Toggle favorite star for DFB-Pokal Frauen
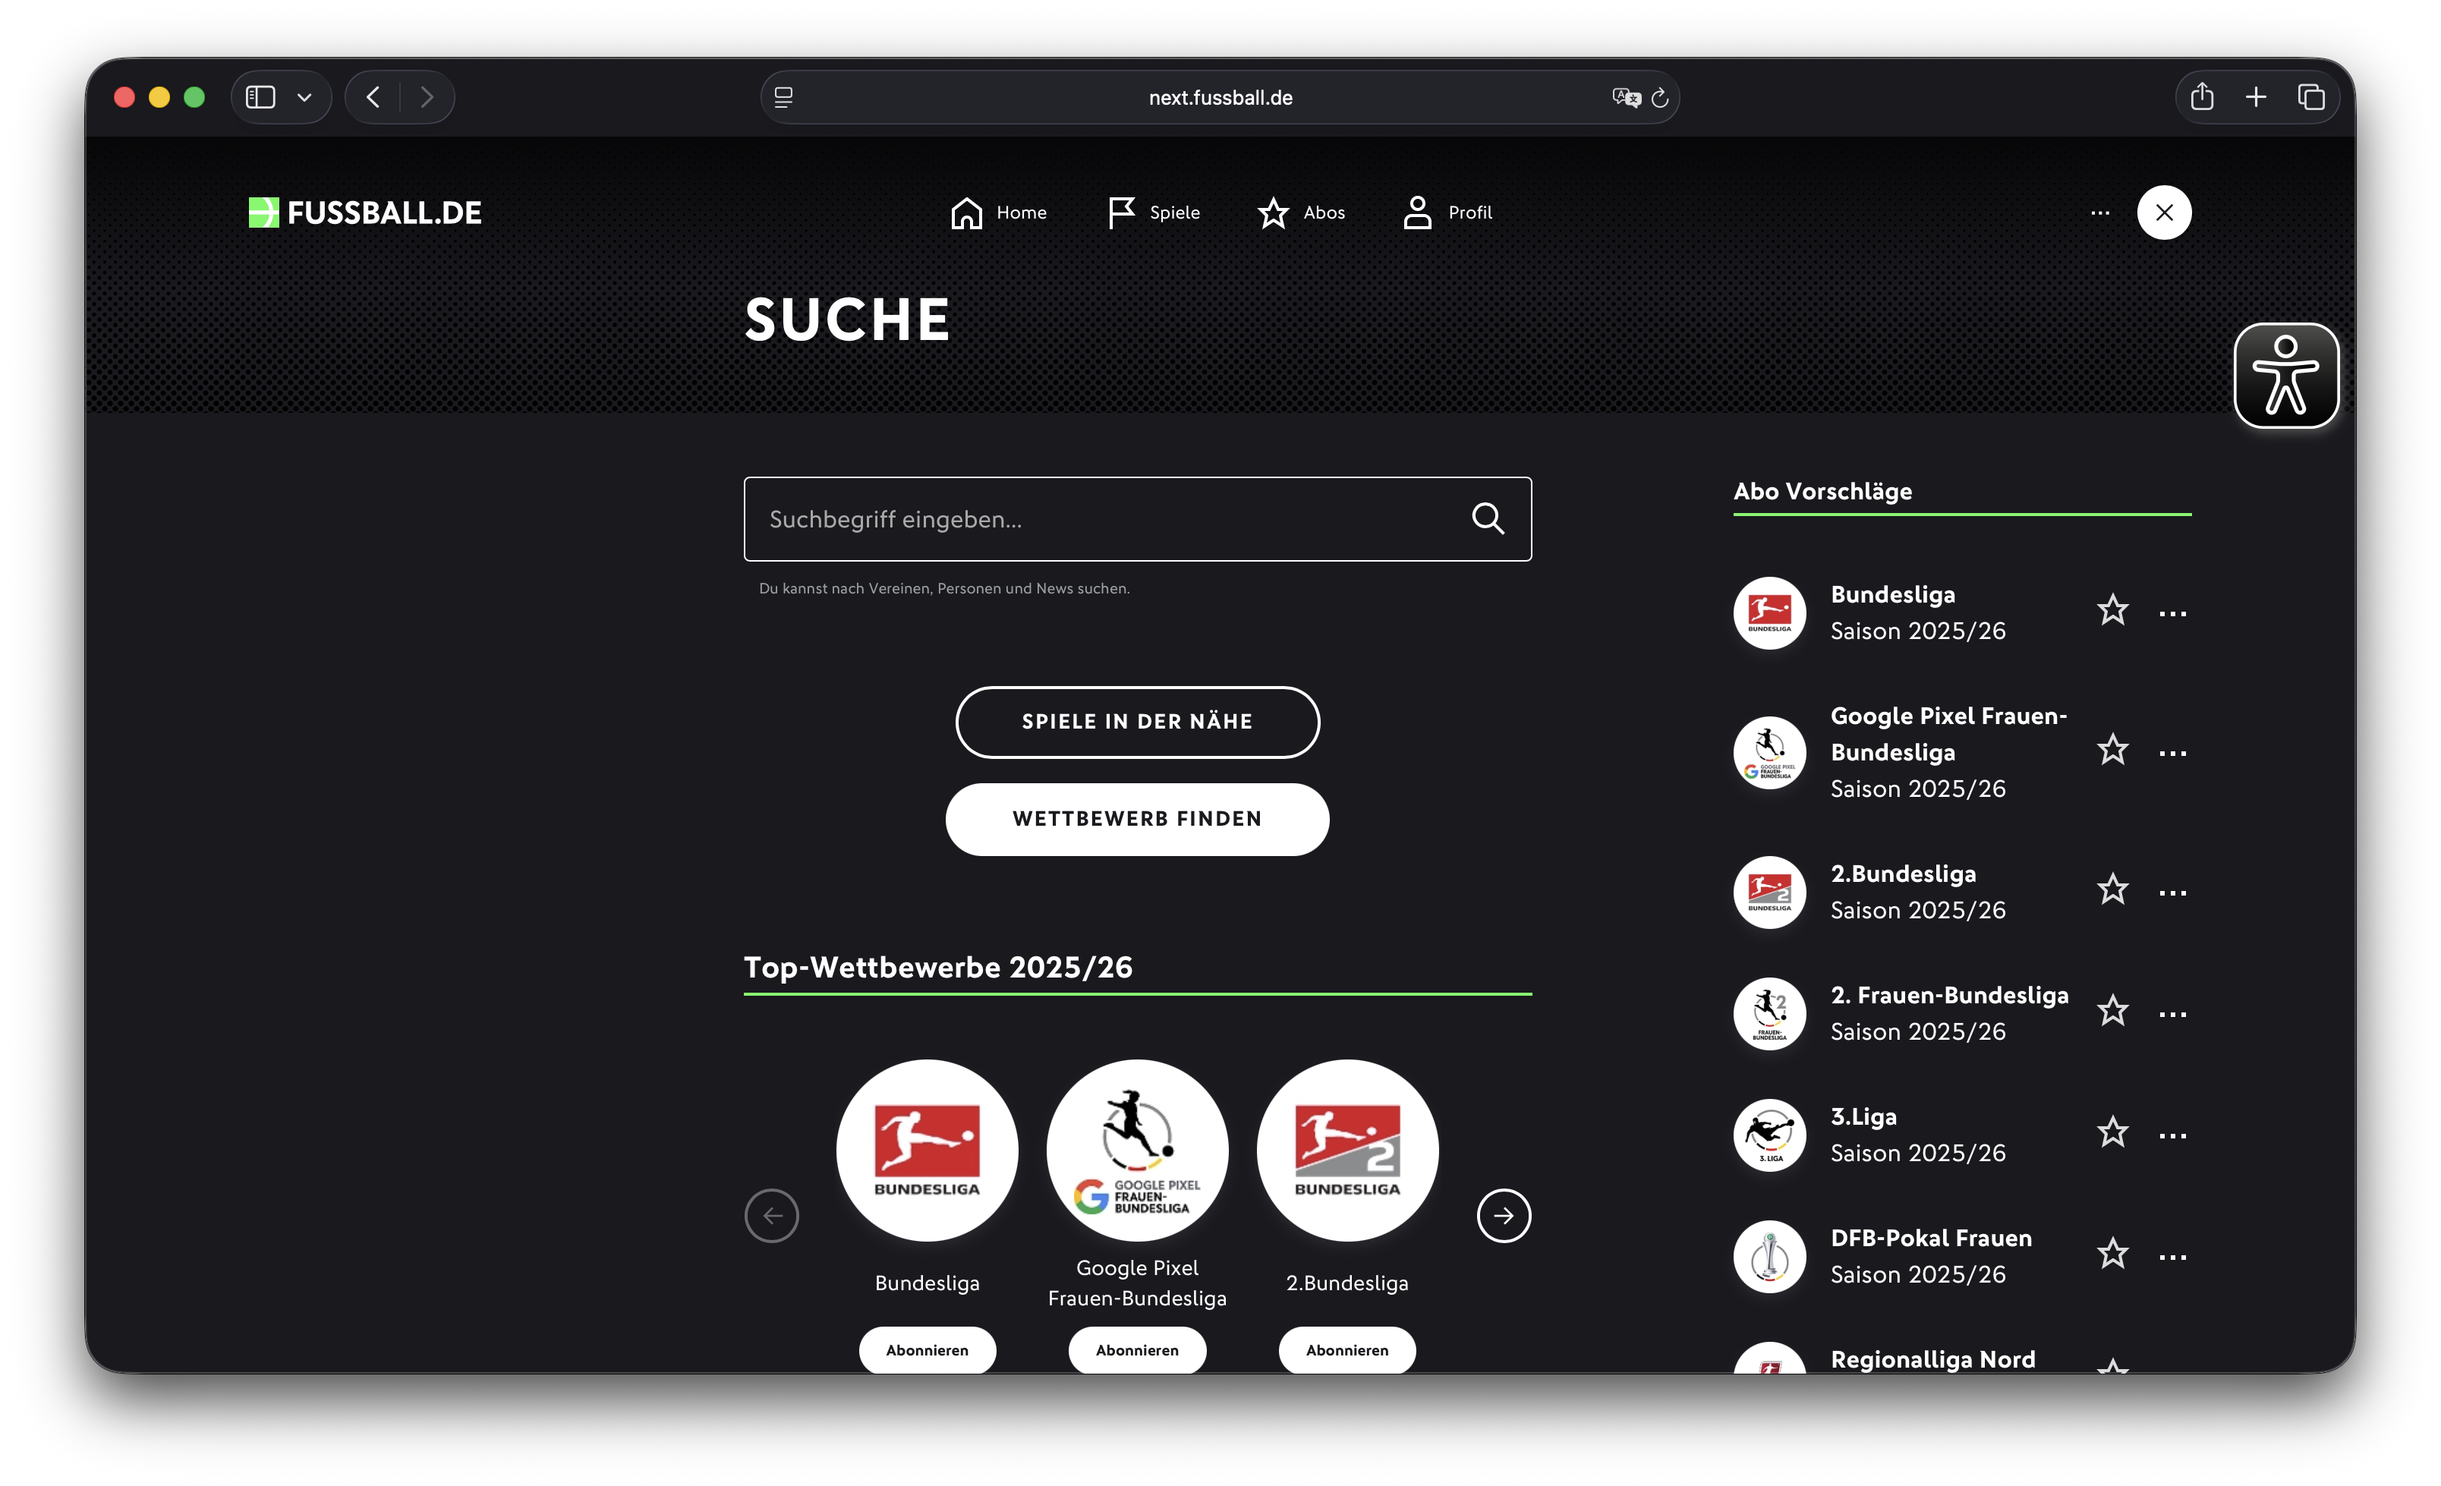 tap(2112, 1255)
